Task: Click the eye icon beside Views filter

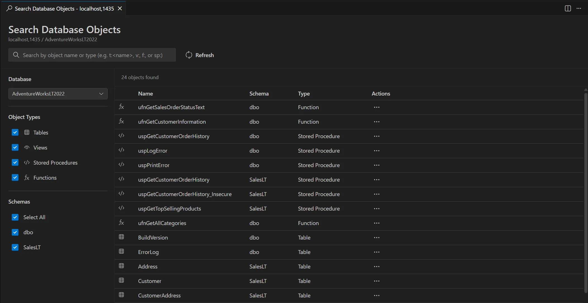Action: click(27, 147)
